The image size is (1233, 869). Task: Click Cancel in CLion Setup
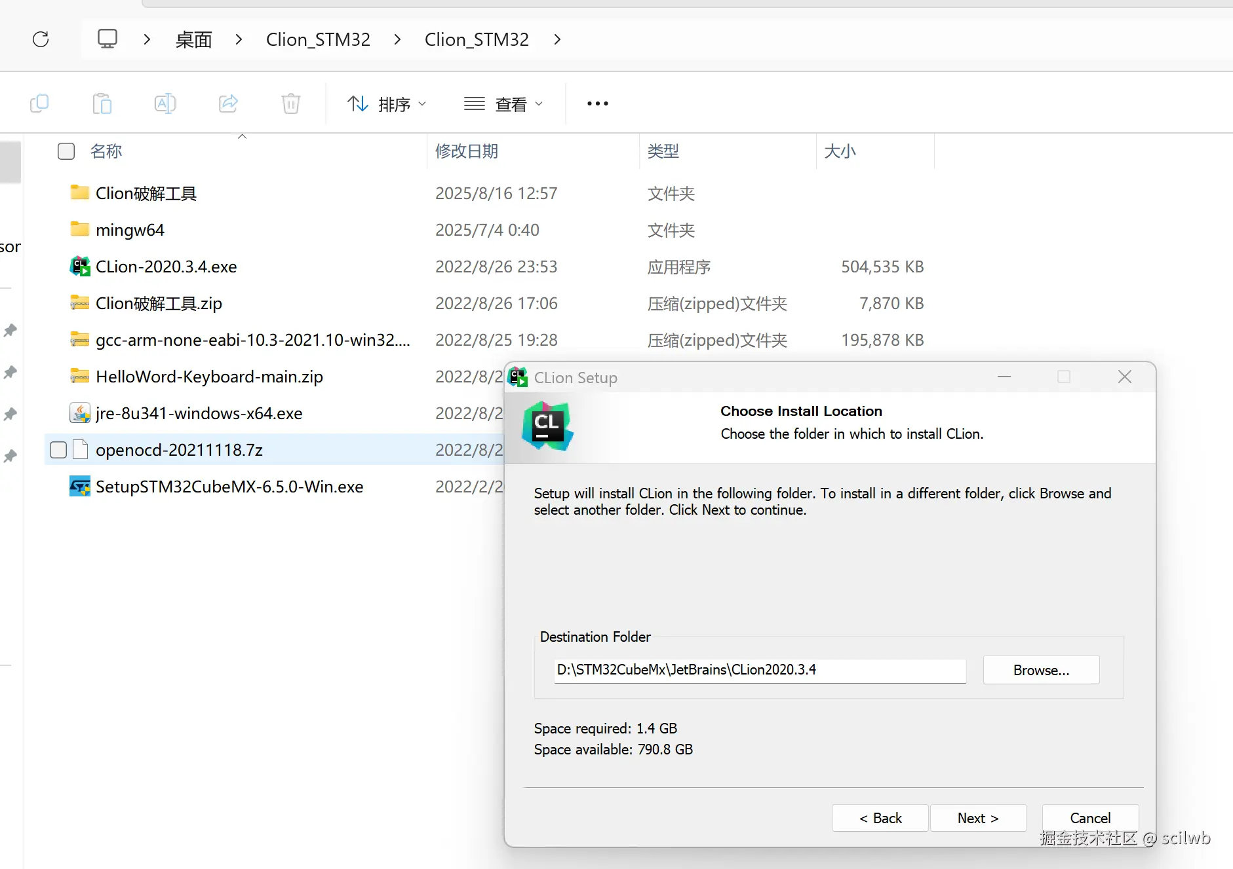[x=1090, y=818]
